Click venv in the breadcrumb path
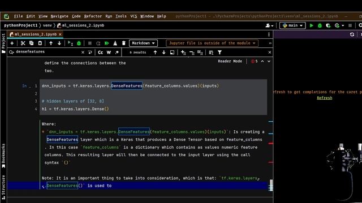Image resolution: width=362 pixels, height=203 pixels. pyautogui.click(x=48, y=25)
